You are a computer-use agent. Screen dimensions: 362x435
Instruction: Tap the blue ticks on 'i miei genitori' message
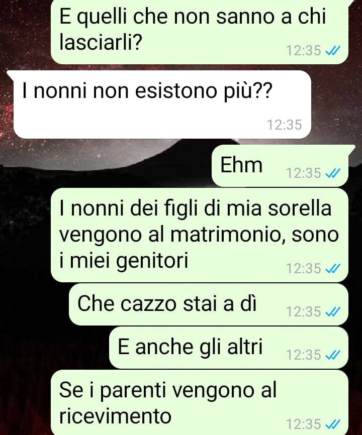tap(332, 269)
